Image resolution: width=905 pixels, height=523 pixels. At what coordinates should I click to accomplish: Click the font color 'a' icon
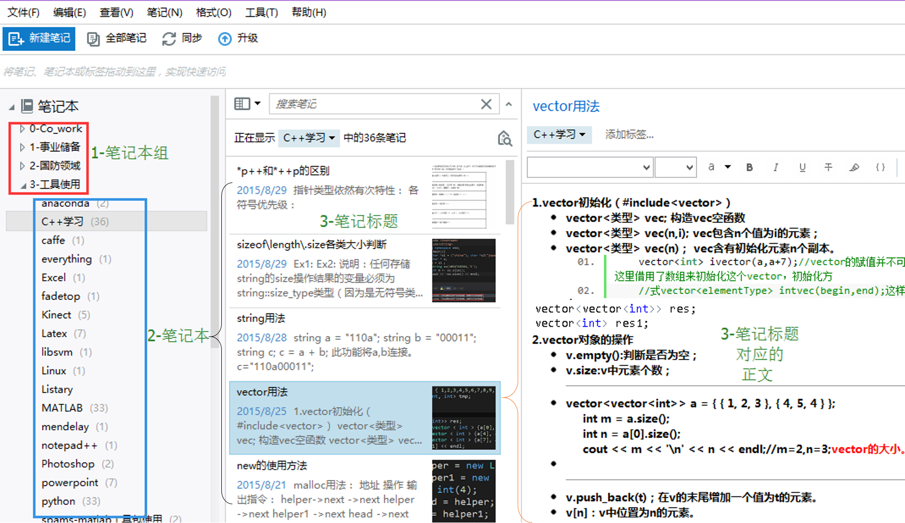tap(711, 167)
